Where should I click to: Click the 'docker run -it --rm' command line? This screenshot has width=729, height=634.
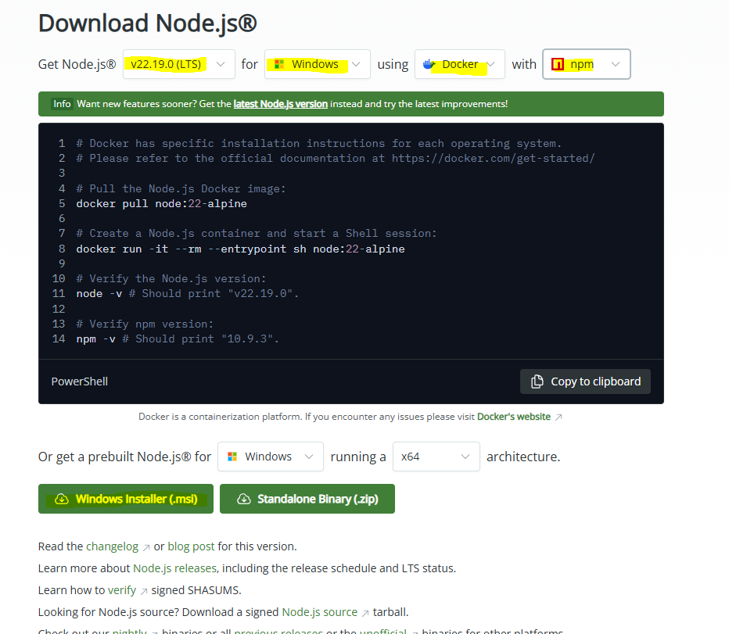[x=240, y=249]
